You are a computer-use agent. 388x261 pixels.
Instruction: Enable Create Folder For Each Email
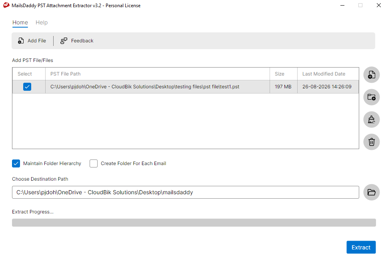coord(94,163)
